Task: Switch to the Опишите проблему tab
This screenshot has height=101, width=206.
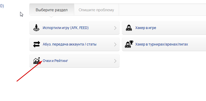Action: 96,10
